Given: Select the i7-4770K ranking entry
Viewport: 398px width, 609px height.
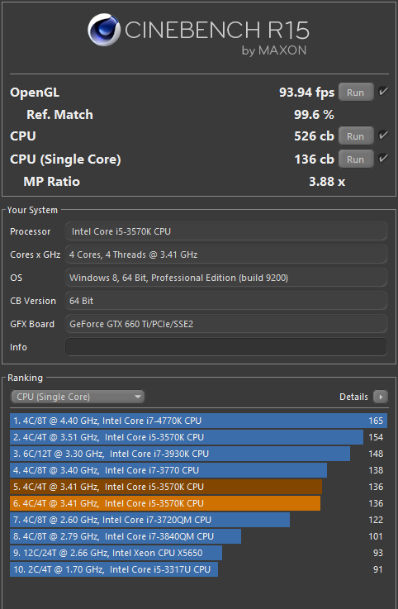Looking at the screenshot, I should pos(198,421).
